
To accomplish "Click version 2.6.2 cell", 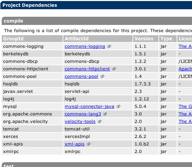I will click(146, 137).
